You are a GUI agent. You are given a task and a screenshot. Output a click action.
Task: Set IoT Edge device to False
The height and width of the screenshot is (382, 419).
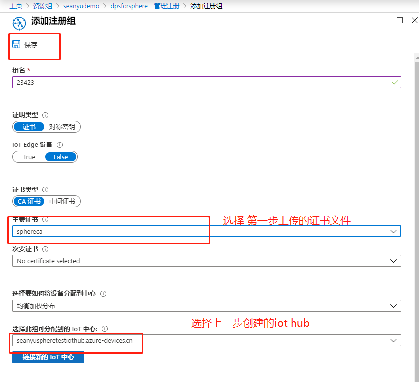[x=61, y=157]
